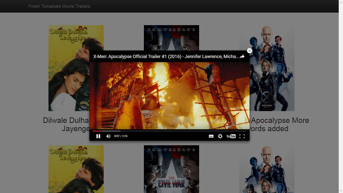
Task: Click the 'Apocalypse More words added' caption
Action: point(278,124)
